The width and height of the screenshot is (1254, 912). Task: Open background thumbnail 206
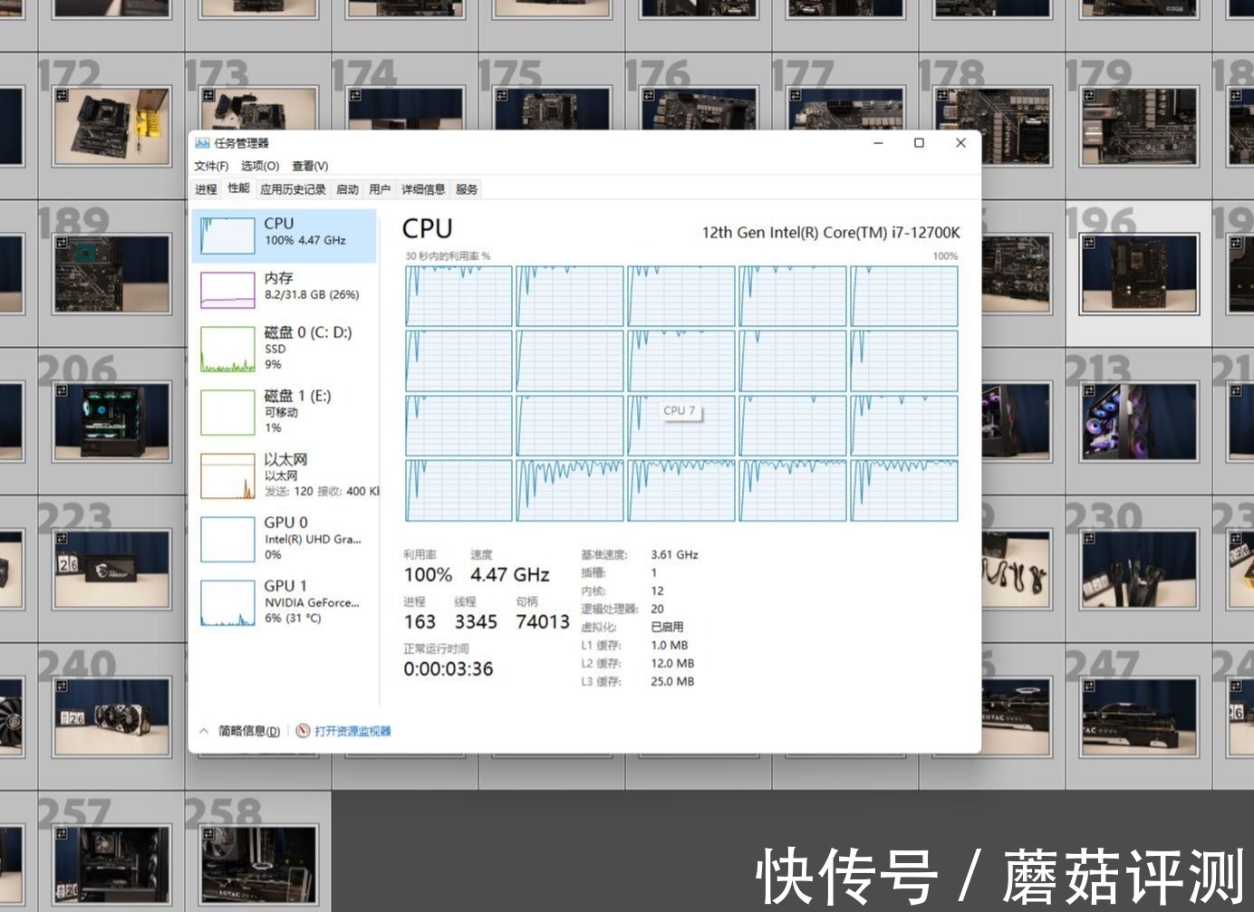pos(111,422)
